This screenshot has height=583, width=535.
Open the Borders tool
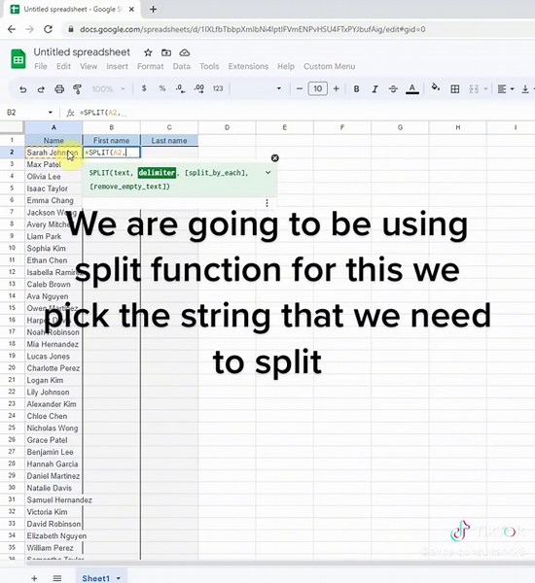click(454, 88)
